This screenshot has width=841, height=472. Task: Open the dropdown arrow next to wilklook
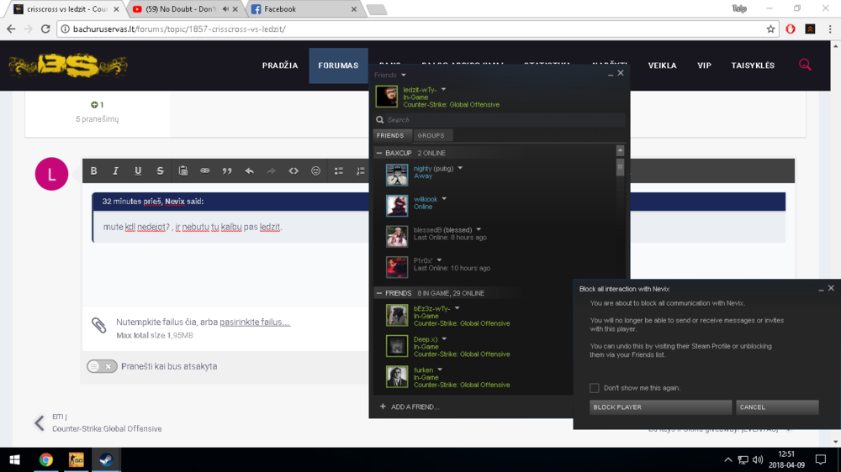444,199
